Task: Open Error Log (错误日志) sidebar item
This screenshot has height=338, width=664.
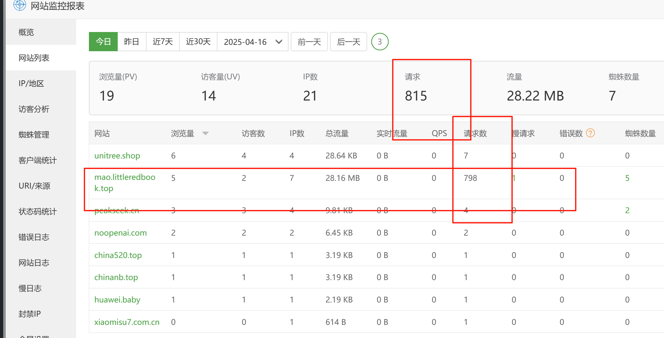Action: [34, 237]
